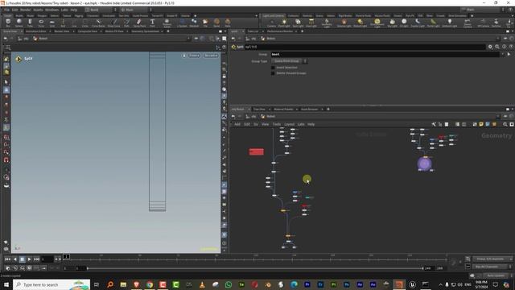Click the Play forward playback button

29,259
